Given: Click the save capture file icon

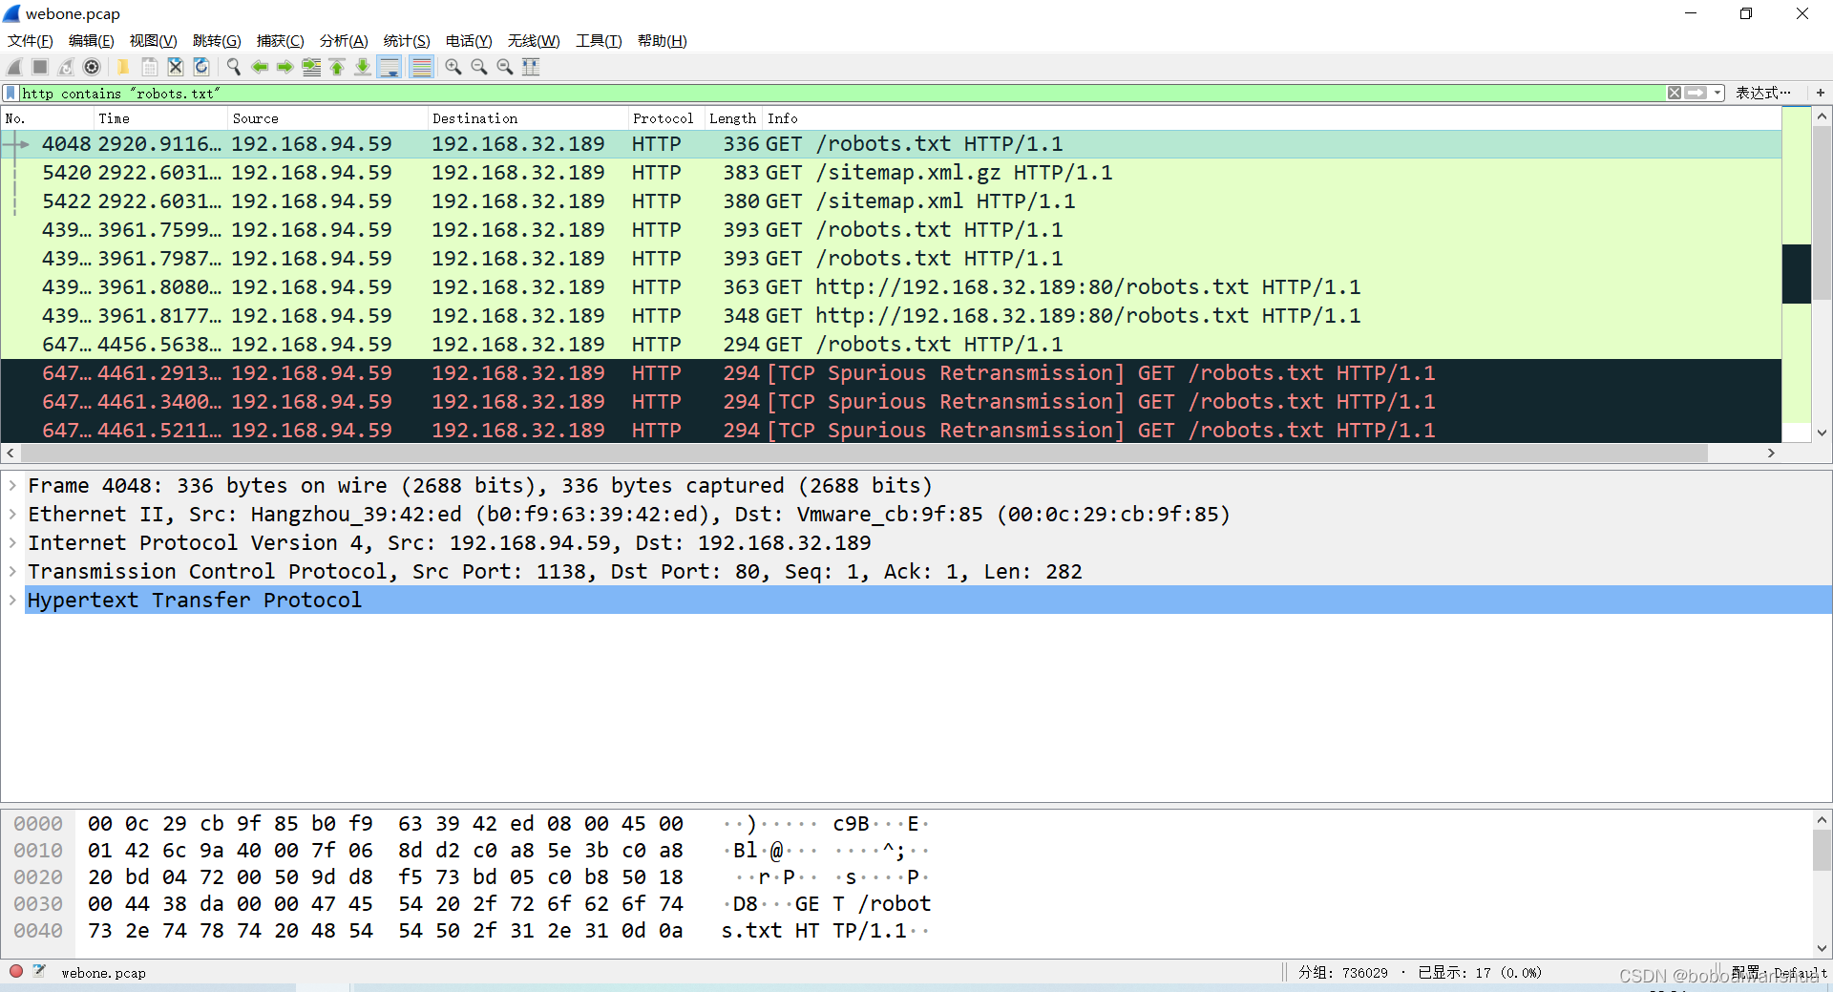Looking at the screenshot, I should click(x=149, y=67).
